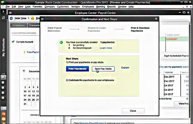Viewport: 193px width, 124px height.
Task: Open the Help menu
Action: point(131,7)
